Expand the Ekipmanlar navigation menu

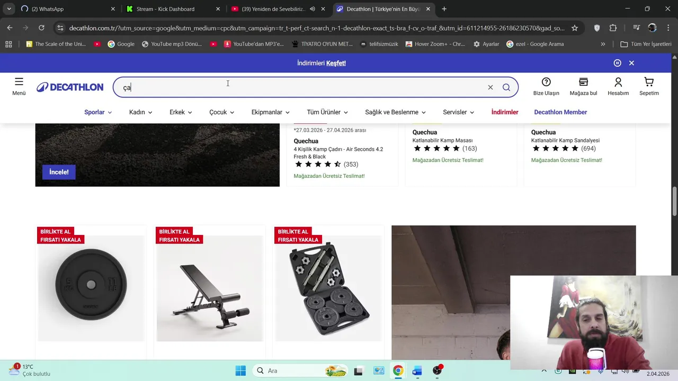270,112
